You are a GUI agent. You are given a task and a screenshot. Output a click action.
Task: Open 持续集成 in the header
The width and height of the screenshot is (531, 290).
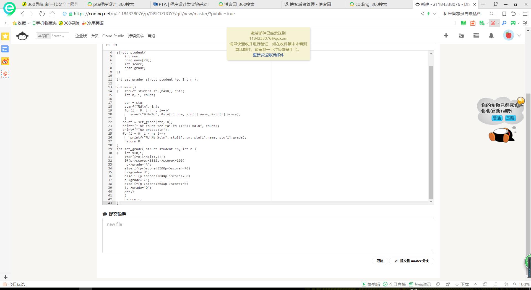[x=136, y=36]
